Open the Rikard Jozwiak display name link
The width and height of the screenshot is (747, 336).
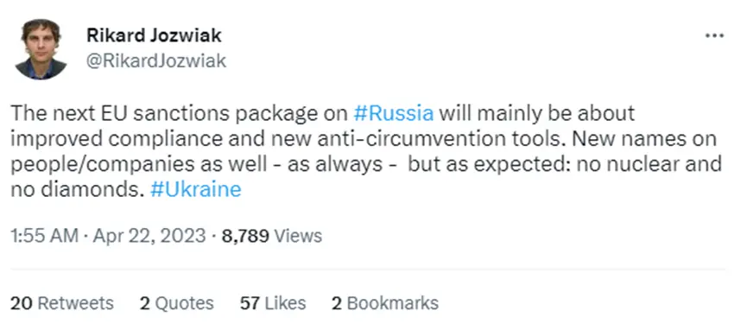coord(154,35)
